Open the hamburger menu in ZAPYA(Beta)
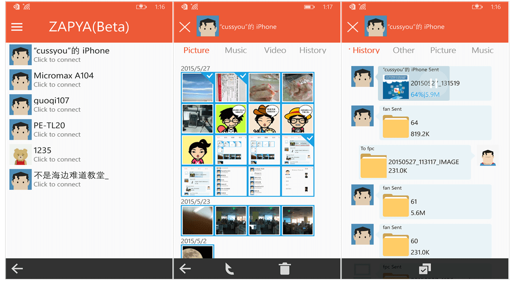 (x=17, y=27)
